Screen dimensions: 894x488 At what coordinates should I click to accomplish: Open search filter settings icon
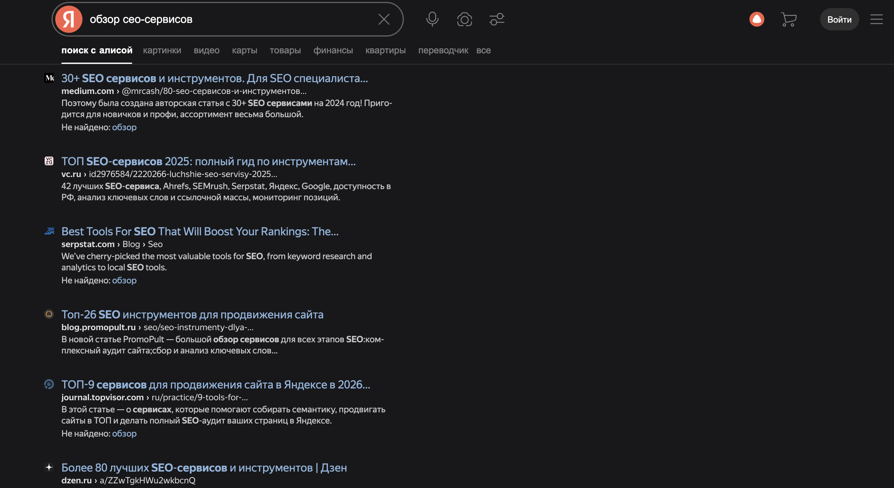[x=497, y=20]
